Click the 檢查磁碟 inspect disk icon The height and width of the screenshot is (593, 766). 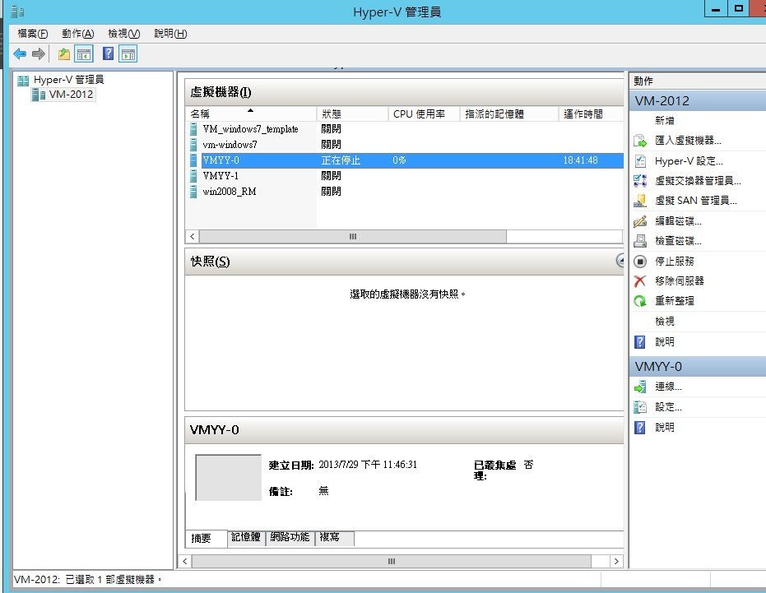click(640, 241)
